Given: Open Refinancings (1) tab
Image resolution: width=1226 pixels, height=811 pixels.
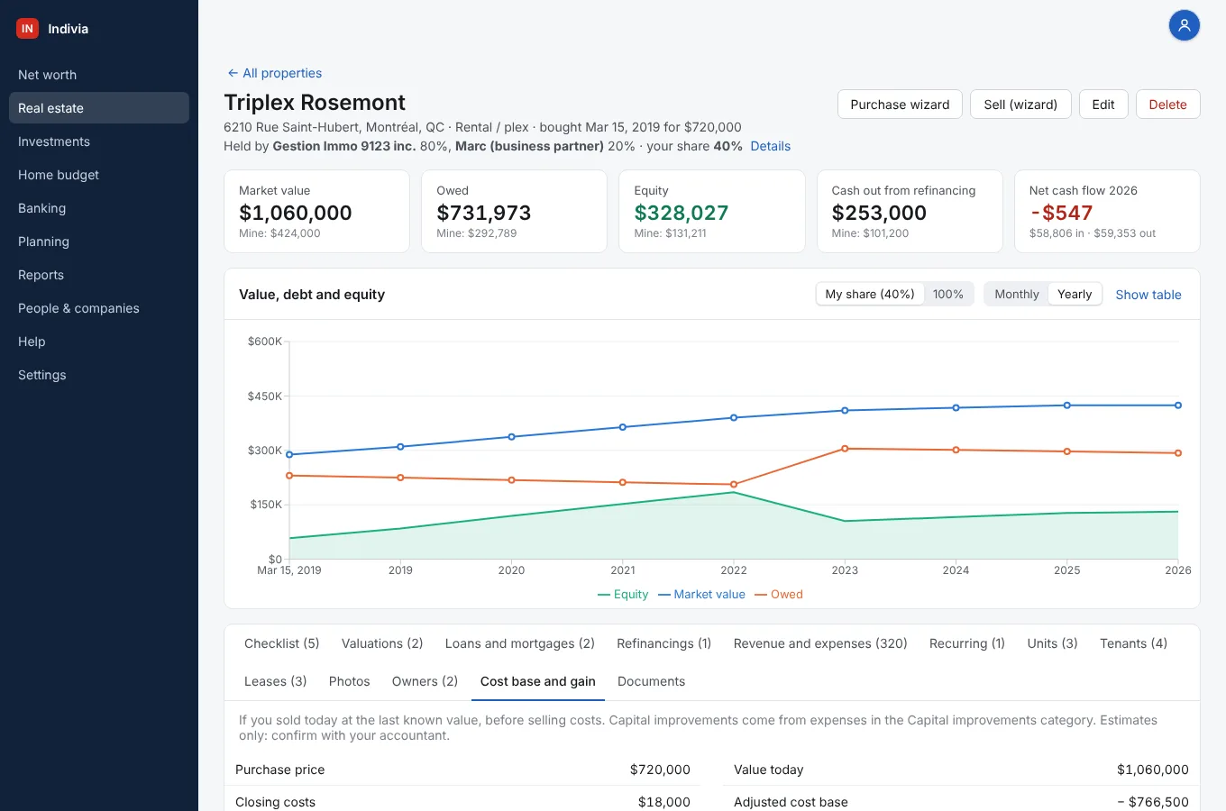Looking at the screenshot, I should (664, 643).
